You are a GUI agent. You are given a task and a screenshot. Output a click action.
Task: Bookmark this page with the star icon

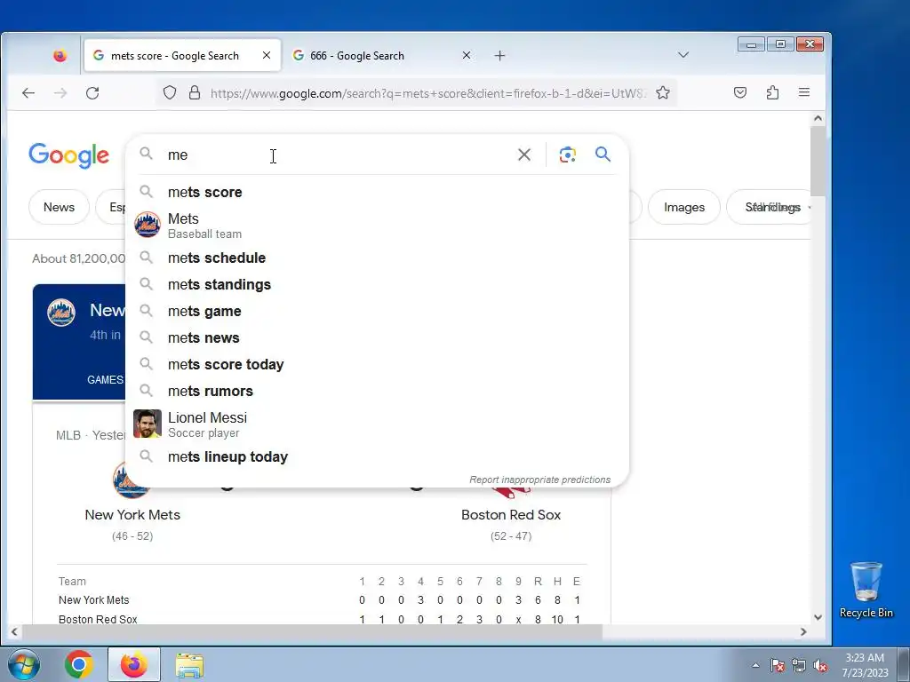[663, 92]
